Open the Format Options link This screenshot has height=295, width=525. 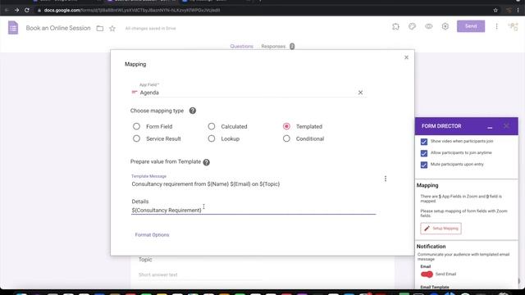coord(152,235)
